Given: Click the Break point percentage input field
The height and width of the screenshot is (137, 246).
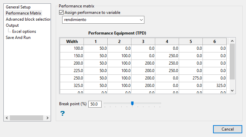Looking at the screenshot, I should click(94, 104).
